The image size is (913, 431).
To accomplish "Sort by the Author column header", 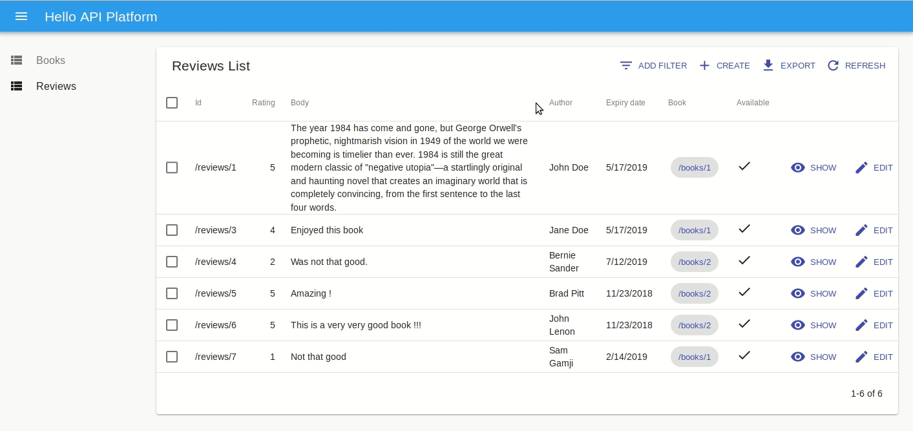I will pyautogui.click(x=561, y=103).
